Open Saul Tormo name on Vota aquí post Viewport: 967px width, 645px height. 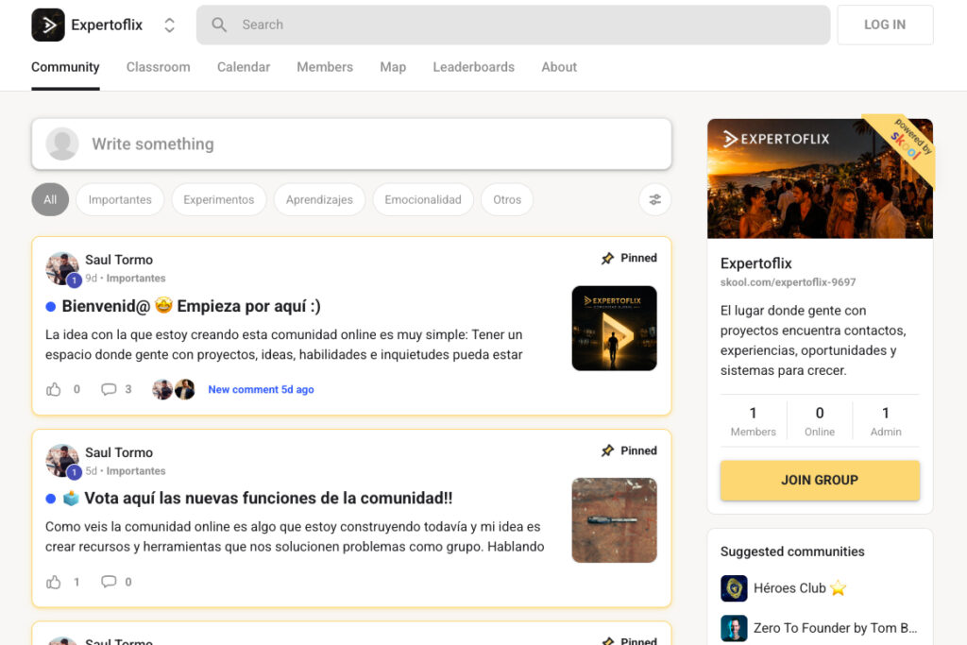tap(119, 452)
